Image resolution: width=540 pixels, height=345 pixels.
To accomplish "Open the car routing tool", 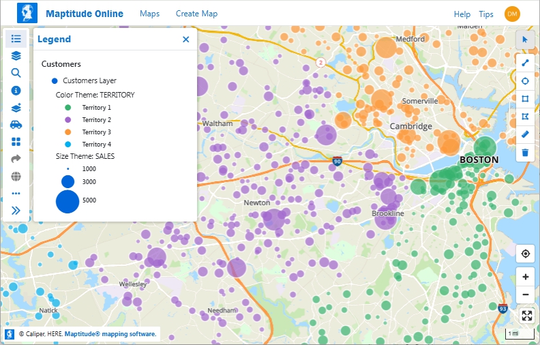I will pyautogui.click(x=16, y=125).
